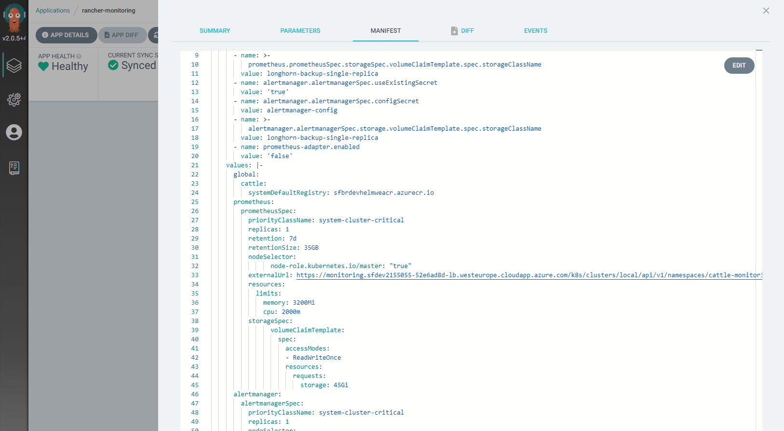The image size is (784, 431).
Task: Select the Manifest tab
Action: click(x=386, y=31)
